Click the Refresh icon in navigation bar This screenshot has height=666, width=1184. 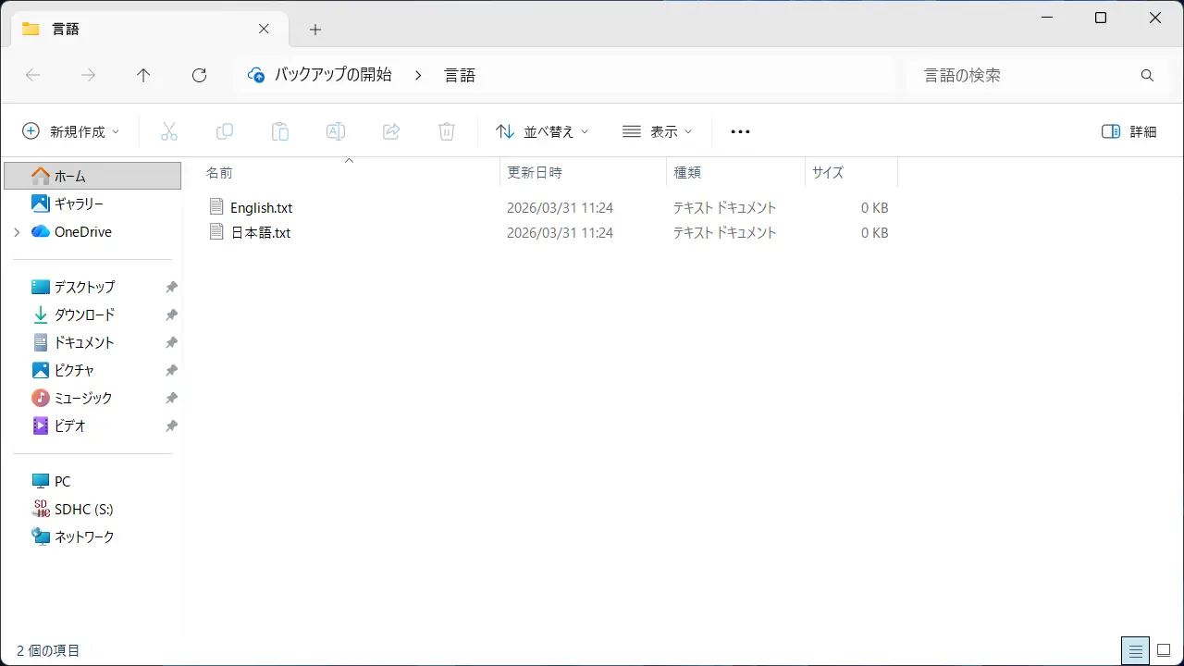point(199,76)
